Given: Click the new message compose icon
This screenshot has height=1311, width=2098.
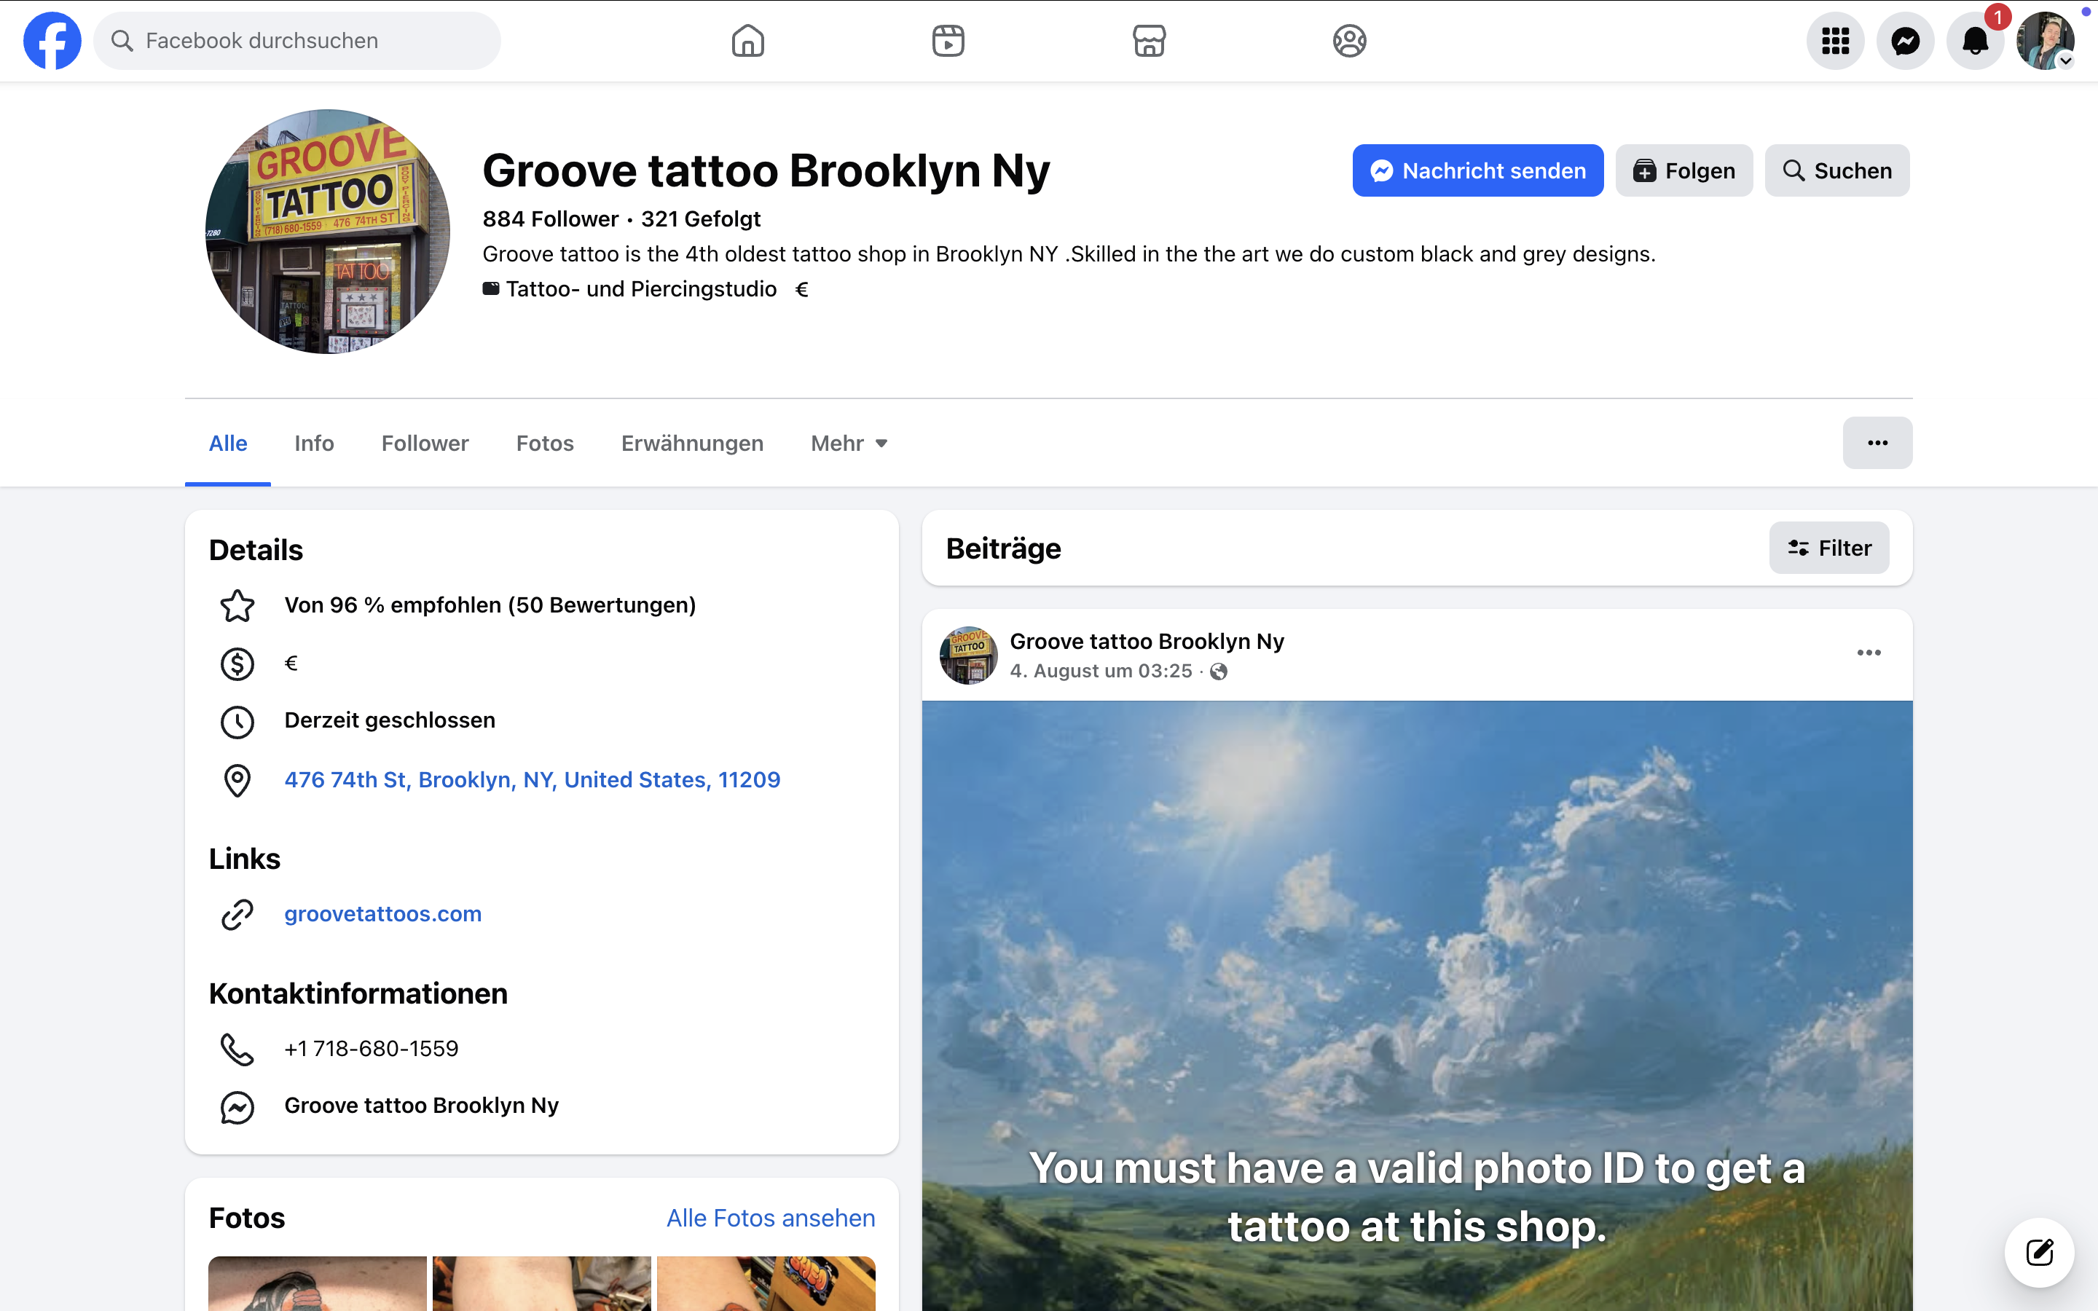Looking at the screenshot, I should 2039,1252.
